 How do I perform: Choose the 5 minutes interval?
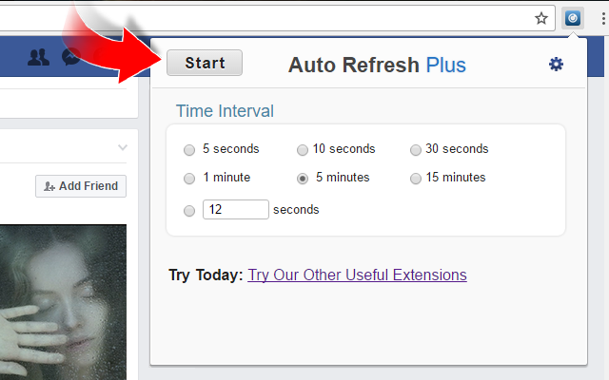pyautogui.click(x=303, y=179)
